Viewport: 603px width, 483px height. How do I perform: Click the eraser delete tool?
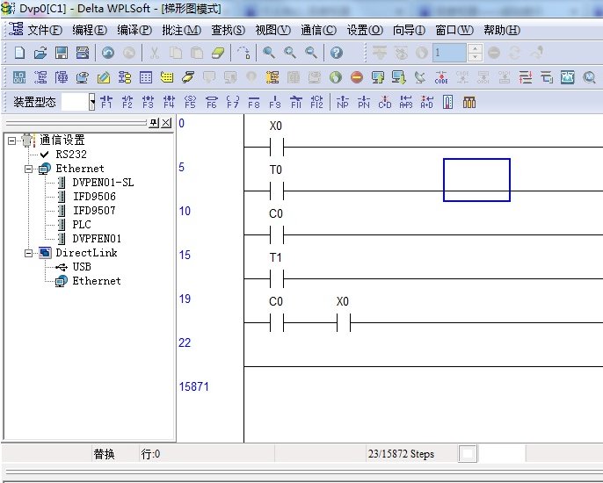click(218, 53)
